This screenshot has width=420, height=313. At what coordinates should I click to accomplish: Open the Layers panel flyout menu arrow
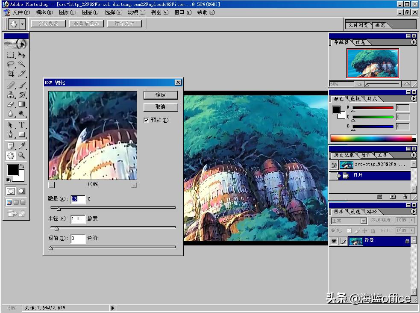point(414,211)
